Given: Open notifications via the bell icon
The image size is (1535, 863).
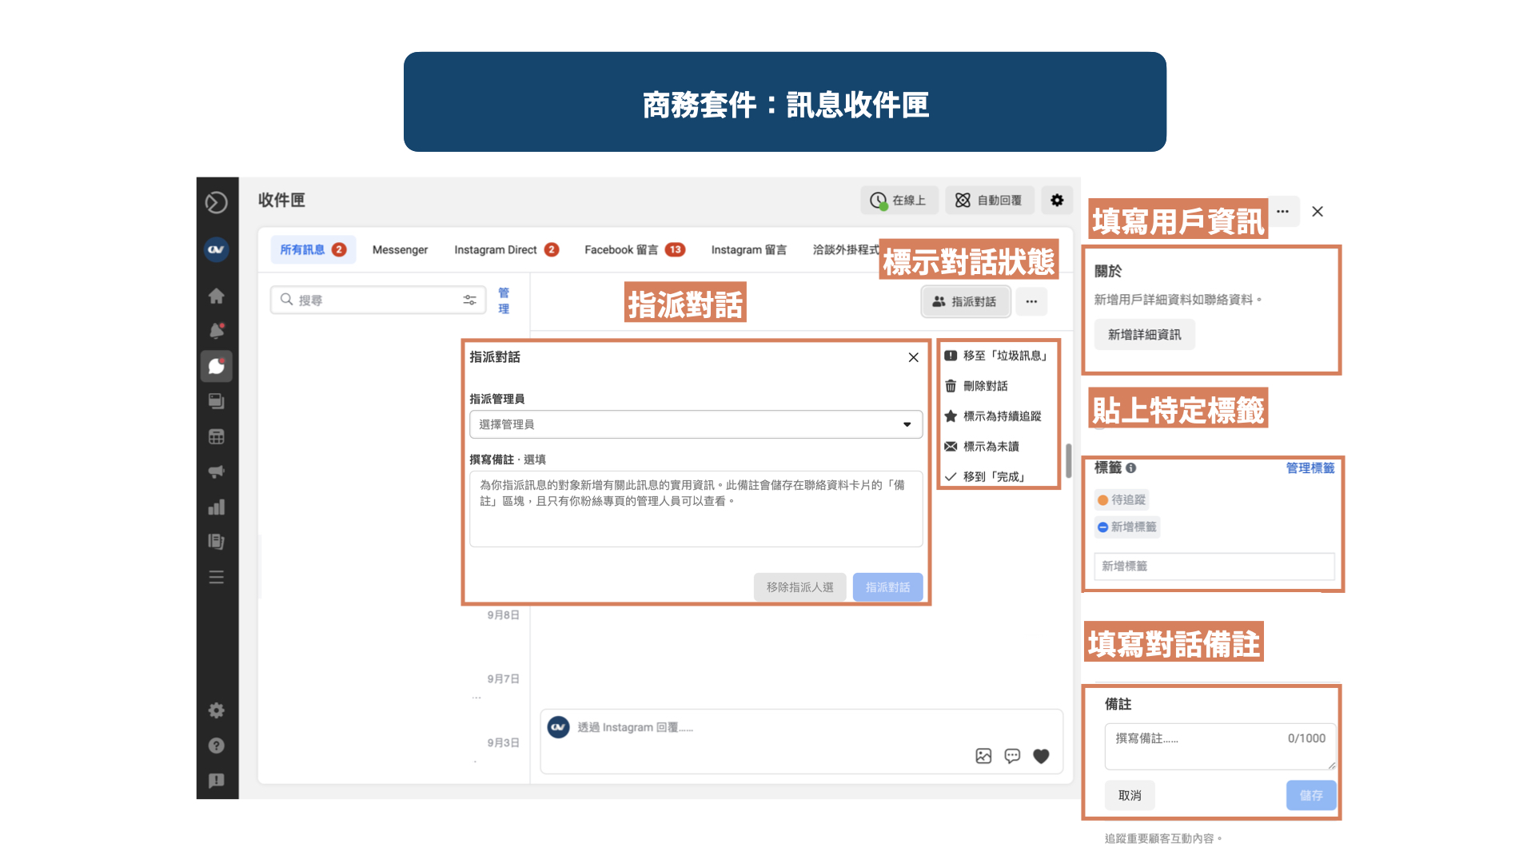Looking at the screenshot, I should click(x=216, y=330).
